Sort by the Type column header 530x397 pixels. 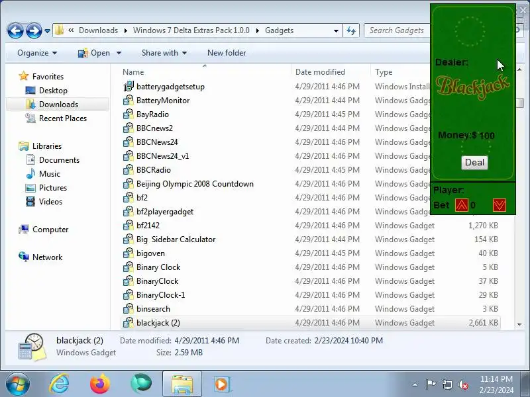click(x=384, y=72)
